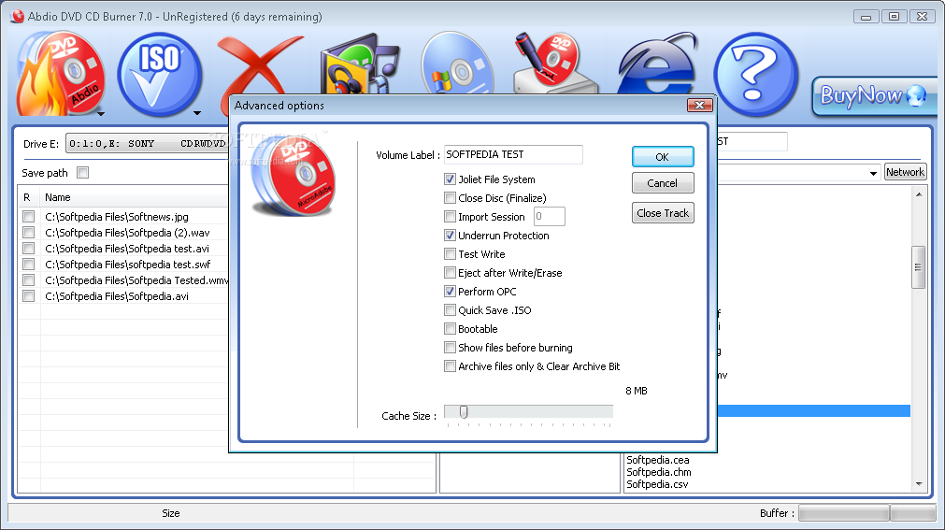Open dropdown arrow under the burn disc icon
945x530 pixels.
pyautogui.click(x=101, y=113)
